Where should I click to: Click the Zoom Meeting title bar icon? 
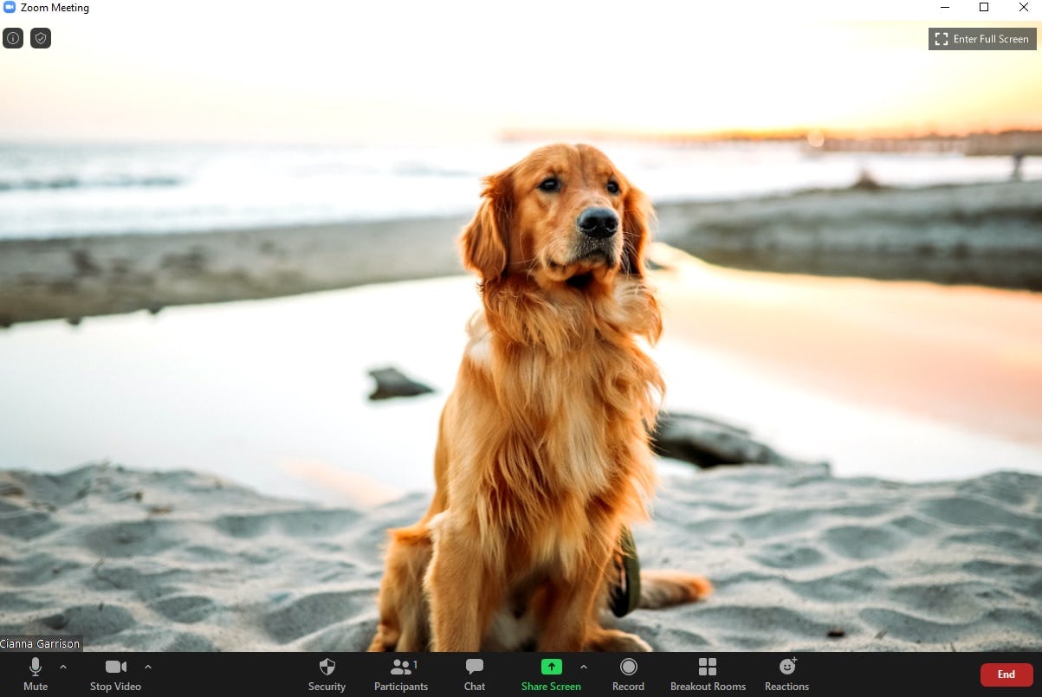click(10, 8)
